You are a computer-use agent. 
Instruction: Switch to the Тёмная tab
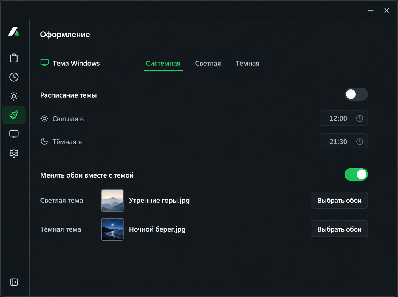pos(247,64)
